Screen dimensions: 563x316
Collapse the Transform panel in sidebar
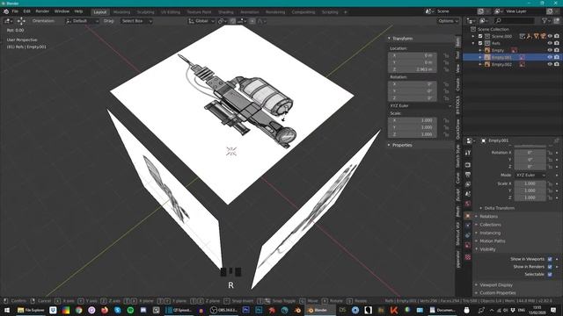[x=402, y=39]
